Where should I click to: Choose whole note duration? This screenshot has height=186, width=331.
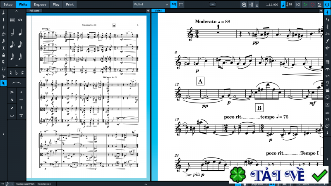20,20
